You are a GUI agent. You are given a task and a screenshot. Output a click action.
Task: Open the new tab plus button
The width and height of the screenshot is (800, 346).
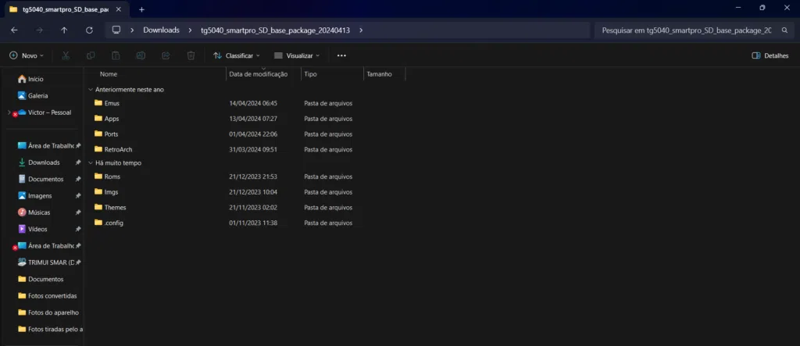coord(141,9)
